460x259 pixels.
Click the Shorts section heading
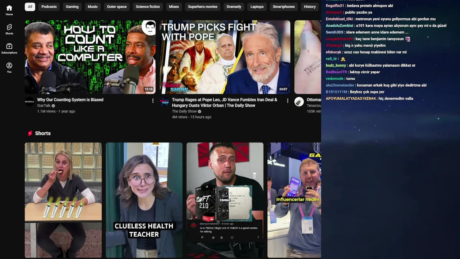tap(43, 133)
